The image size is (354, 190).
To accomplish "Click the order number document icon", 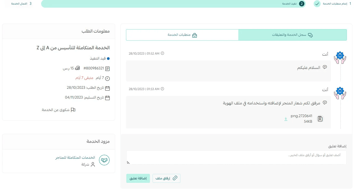I will click(x=107, y=69).
